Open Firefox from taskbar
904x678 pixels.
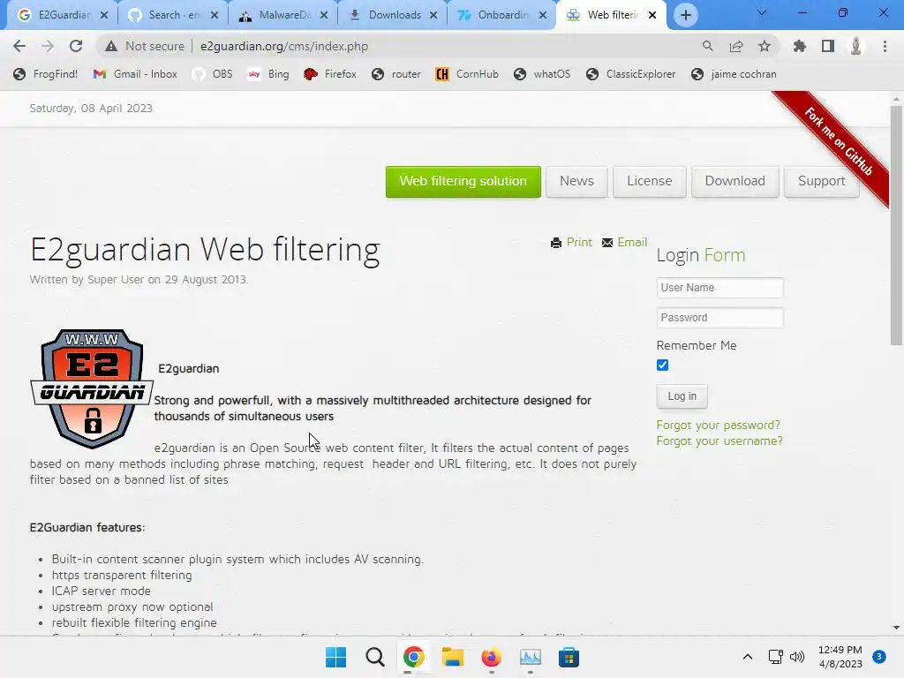(x=491, y=657)
